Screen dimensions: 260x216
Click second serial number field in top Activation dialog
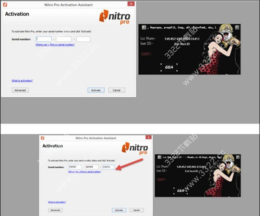point(64,39)
